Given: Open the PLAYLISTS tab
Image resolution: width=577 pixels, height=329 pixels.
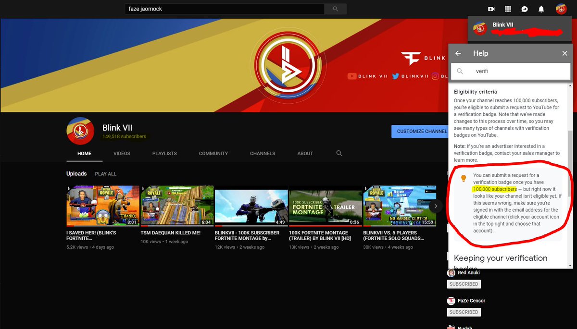Looking at the screenshot, I should click(x=164, y=153).
